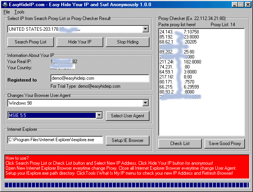Click the EasyHideIP title bar app icon
Viewport: 253px width, 192px height.
pyautogui.click(x=5, y=4)
